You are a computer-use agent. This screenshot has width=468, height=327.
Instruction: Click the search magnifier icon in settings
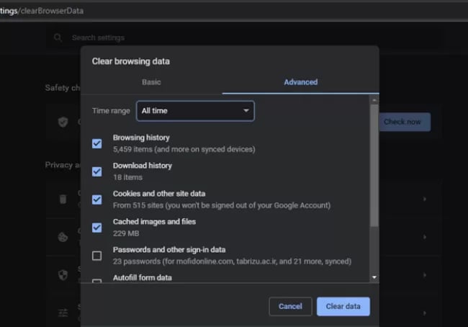pos(58,37)
